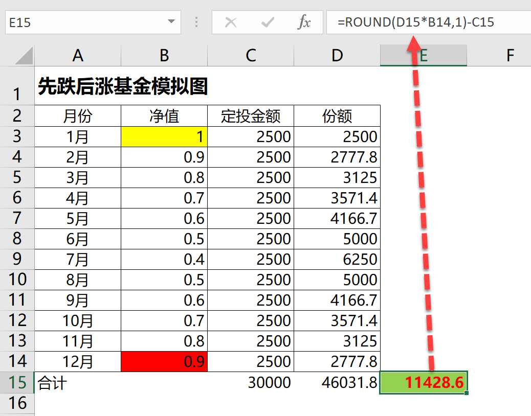Click cell 8月
This screenshot has height=416, width=531.
(78, 280)
